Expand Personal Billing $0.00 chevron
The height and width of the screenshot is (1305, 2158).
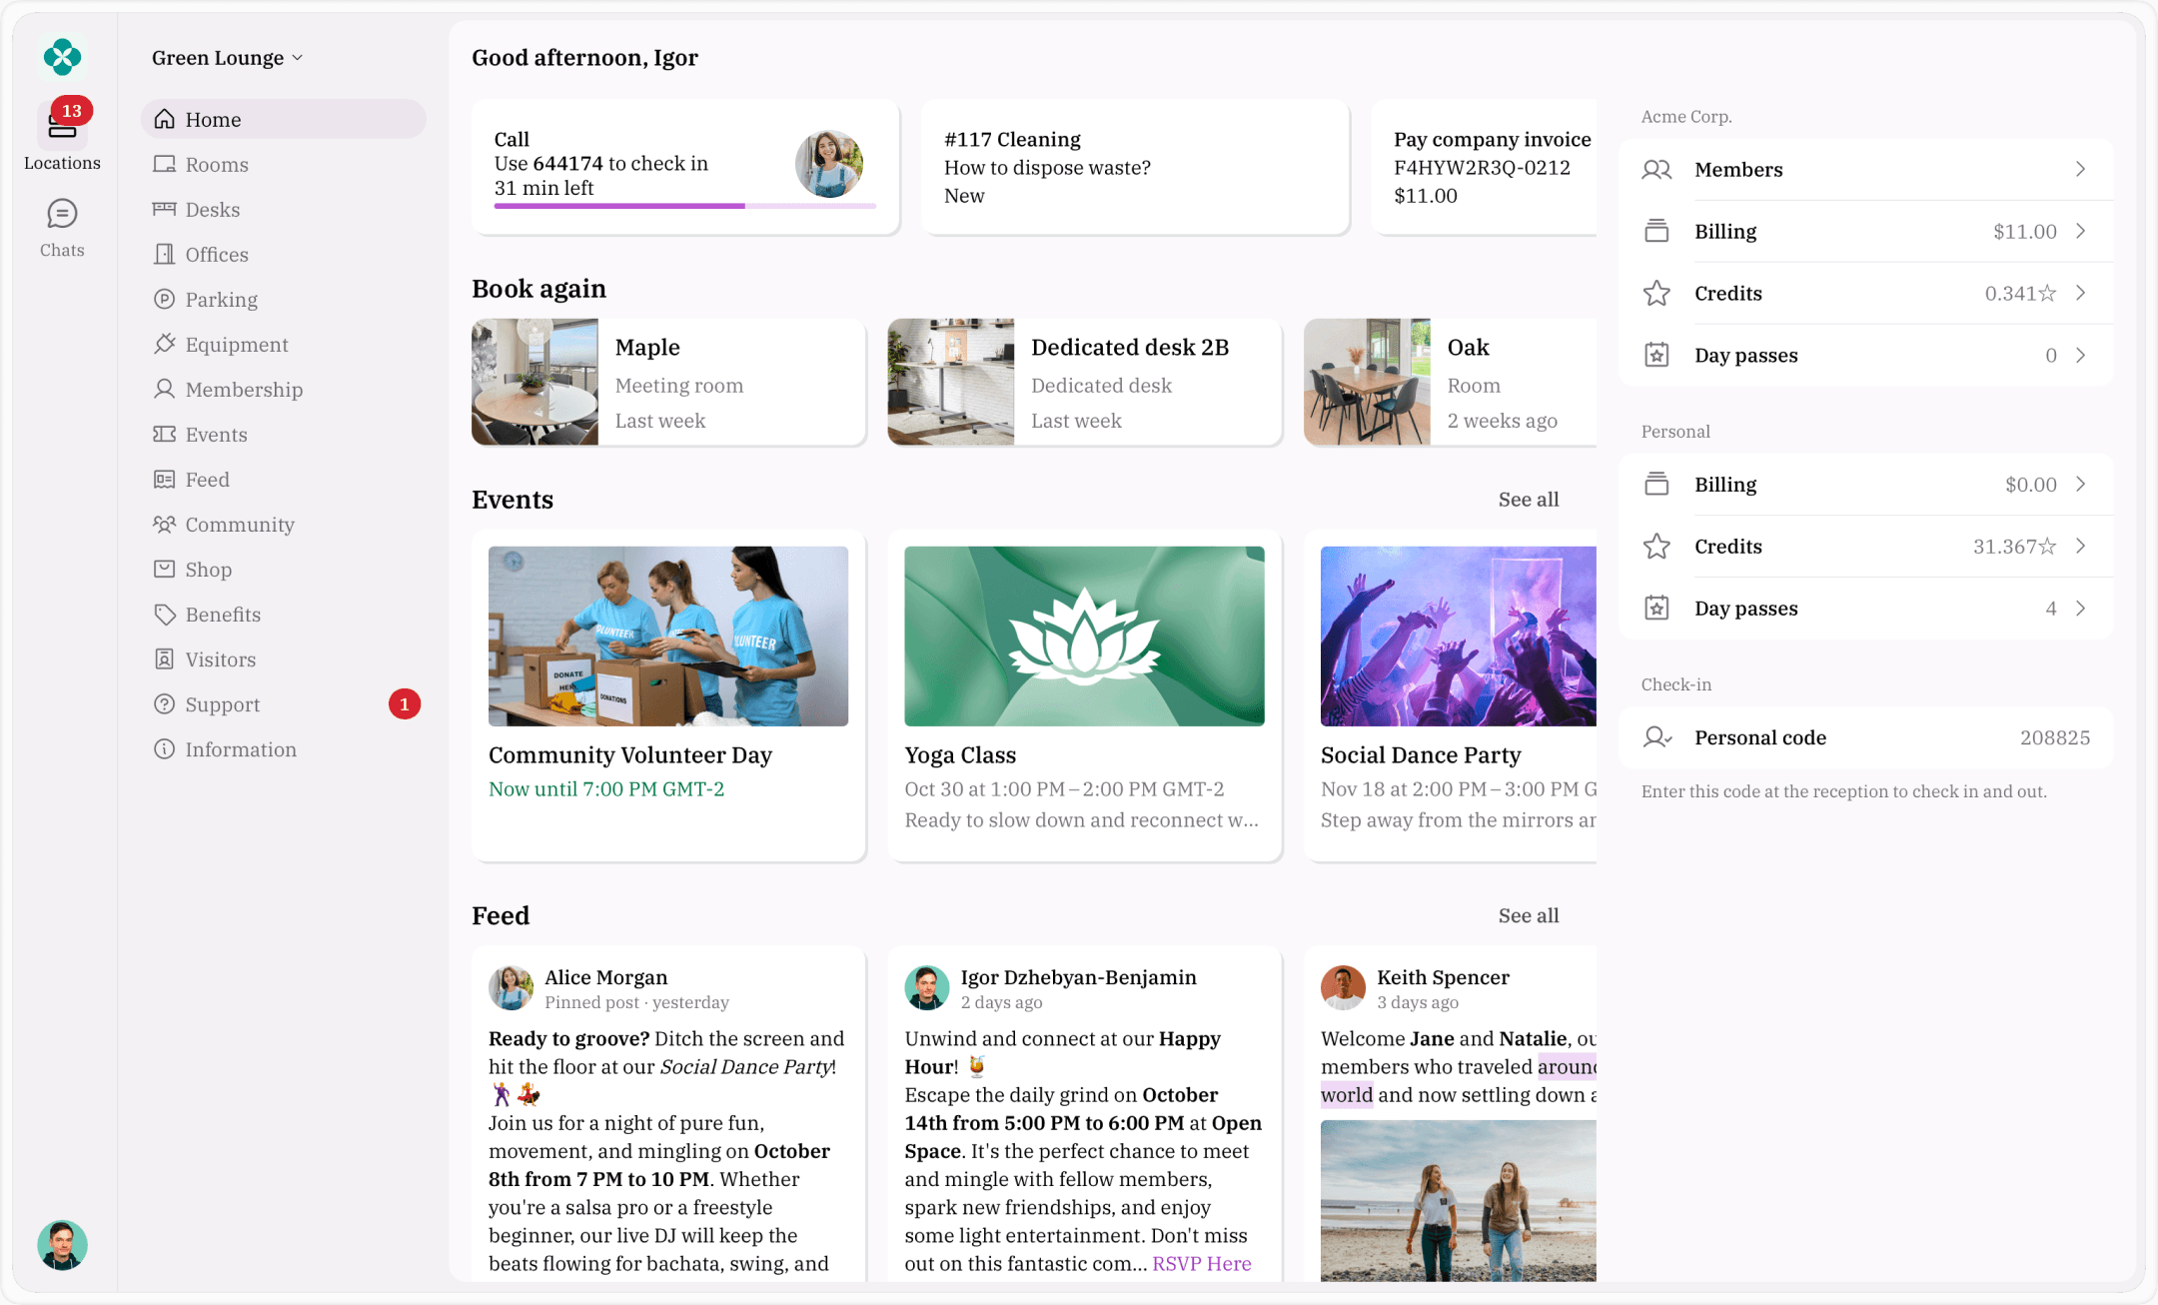click(x=2080, y=484)
